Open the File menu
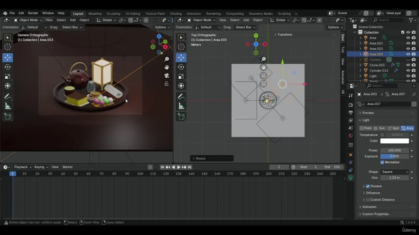The width and height of the screenshot is (419, 235). coord(12,13)
